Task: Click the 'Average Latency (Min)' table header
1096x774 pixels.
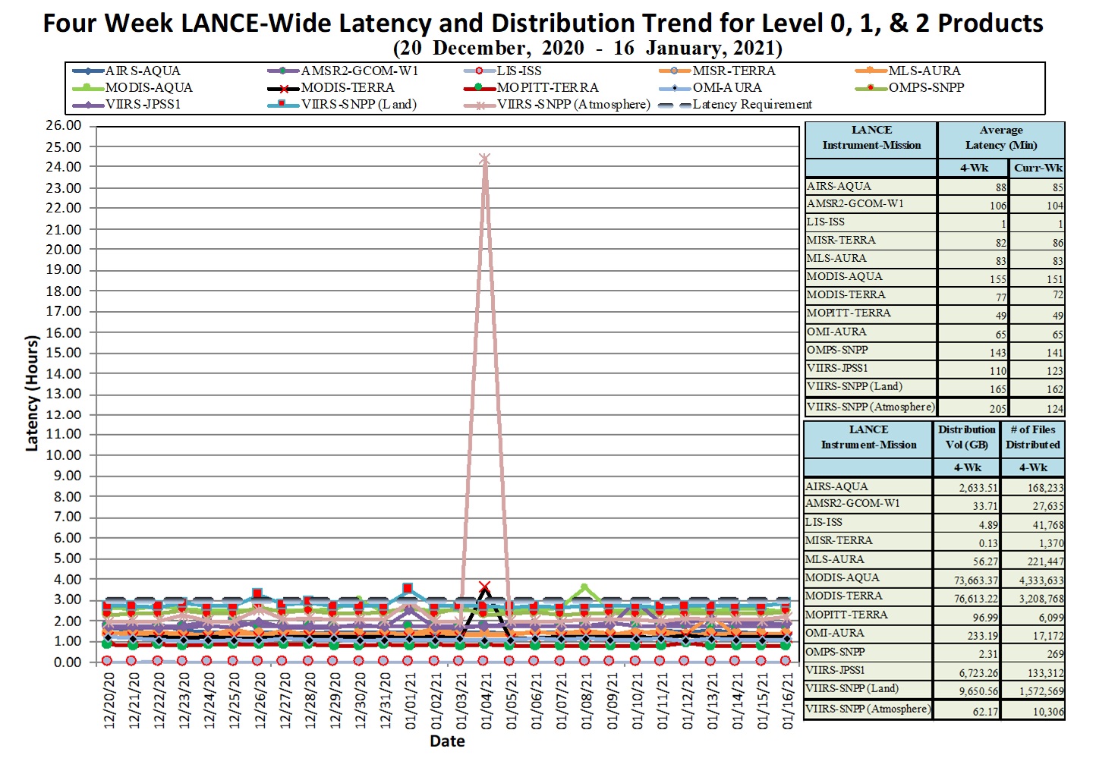Action: click(1001, 138)
